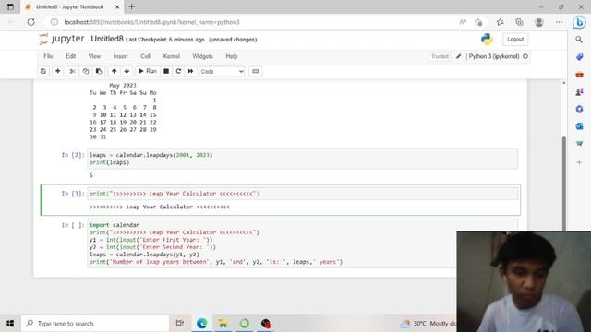Viewport: 591px width, 332px height.
Task: Click the Logout button
Action: click(x=515, y=39)
